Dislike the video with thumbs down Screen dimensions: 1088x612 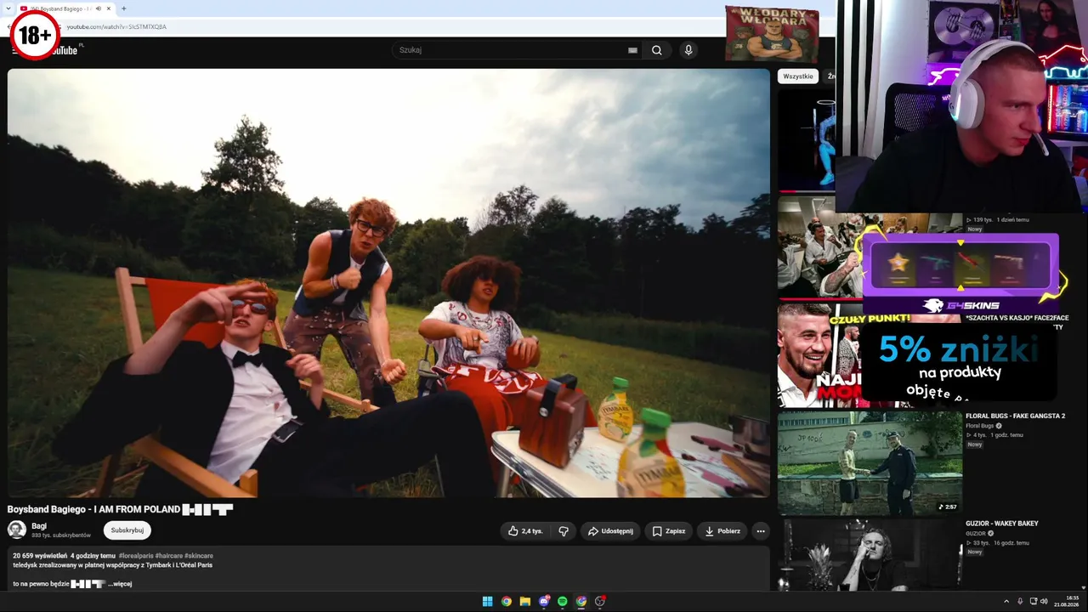(x=564, y=531)
